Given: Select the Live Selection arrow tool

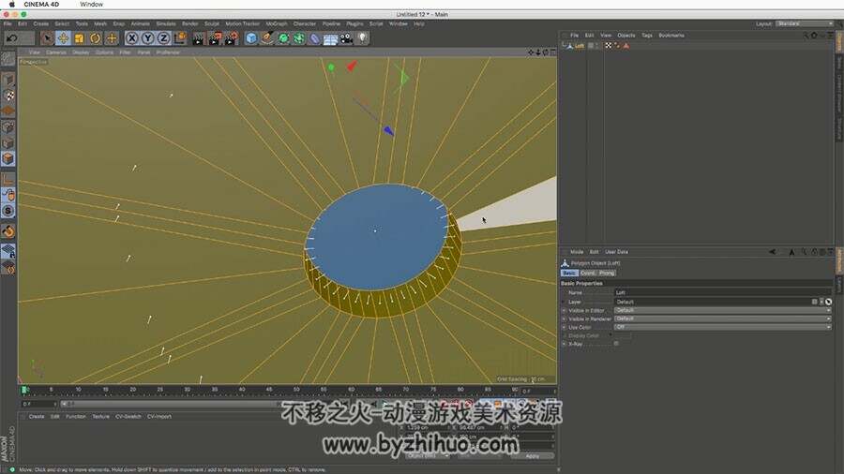Looking at the screenshot, I should (47, 38).
